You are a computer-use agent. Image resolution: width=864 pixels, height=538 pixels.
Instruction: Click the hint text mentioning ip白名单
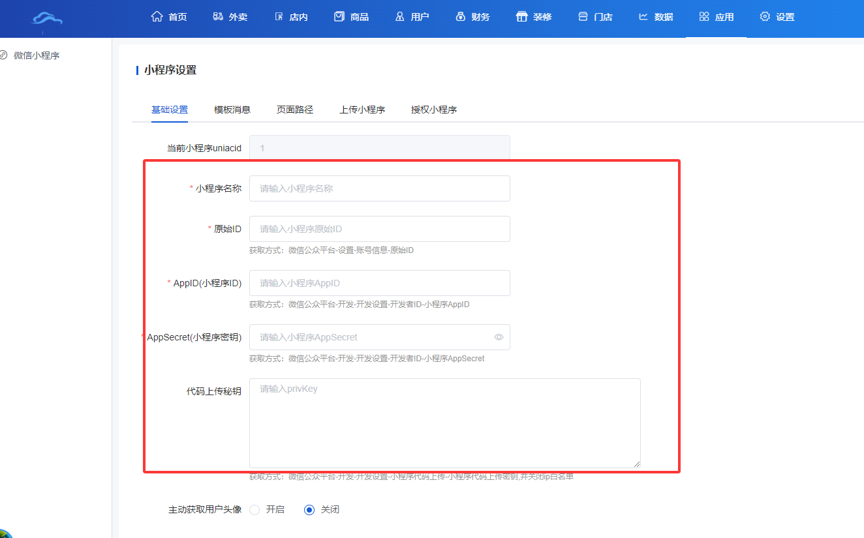(411, 477)
